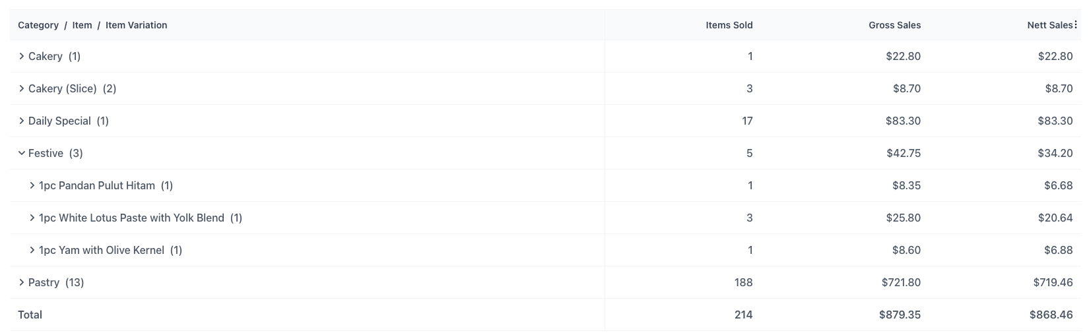Open column options menu beside Nett Sales

click(x=1076, y=25)
